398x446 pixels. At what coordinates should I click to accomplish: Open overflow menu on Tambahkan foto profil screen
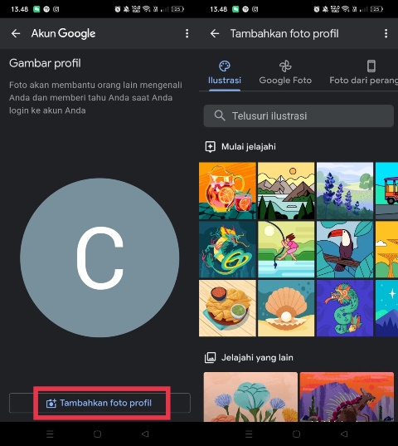pyautogui.click(x=386, y=33)
